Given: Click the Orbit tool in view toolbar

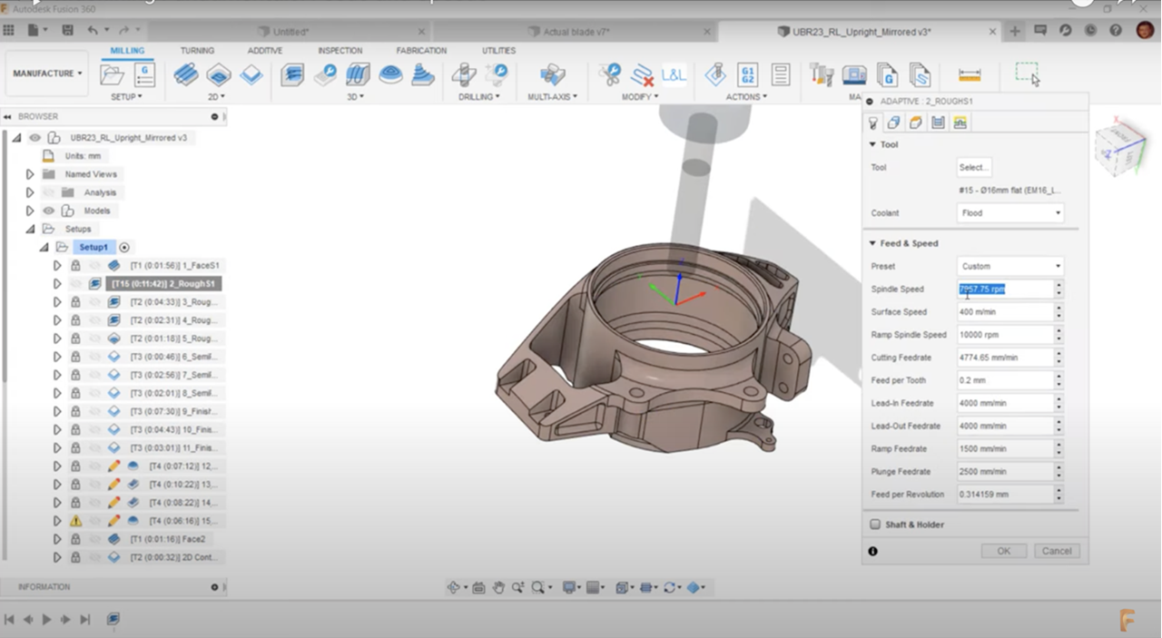Looking at the screenshot, I should click(x=453, y=587).
